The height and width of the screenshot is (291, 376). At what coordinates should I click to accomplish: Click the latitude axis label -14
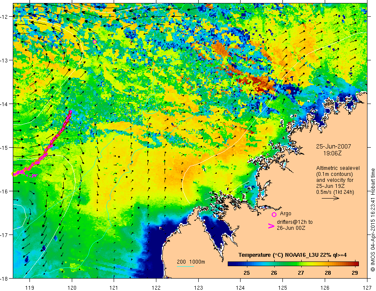[x=5, y=104]
